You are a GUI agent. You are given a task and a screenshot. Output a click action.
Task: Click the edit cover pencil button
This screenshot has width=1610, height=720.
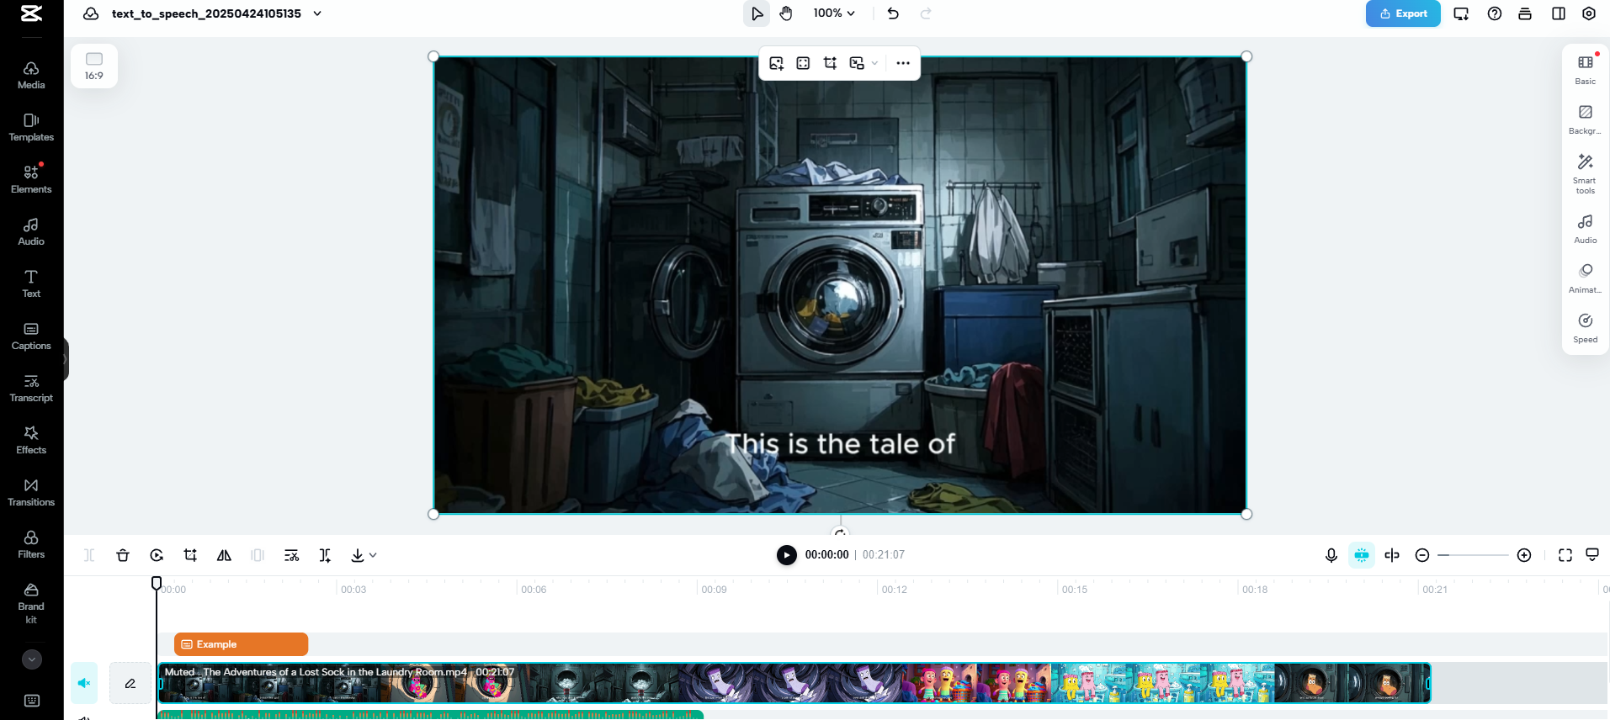pos(130,683)
